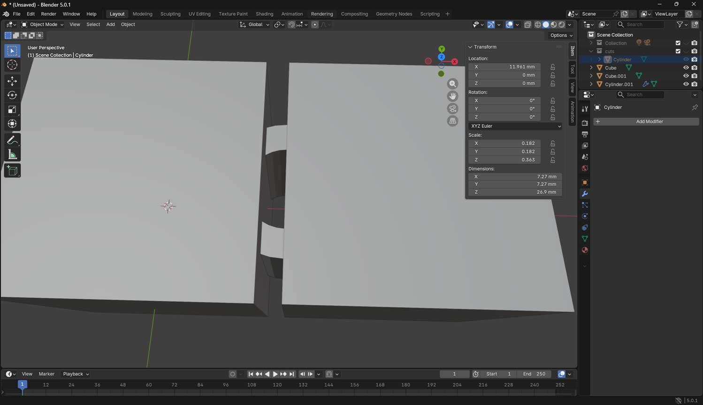Image resolution: width=703 pixels, height=405 pixels.
Task: Click the Add Modifier button
Action: pos(646,121)
